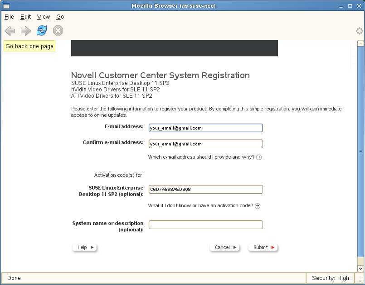This screenshot has width=365, height=285.
Task: Open the File menu
Action: 9,17
